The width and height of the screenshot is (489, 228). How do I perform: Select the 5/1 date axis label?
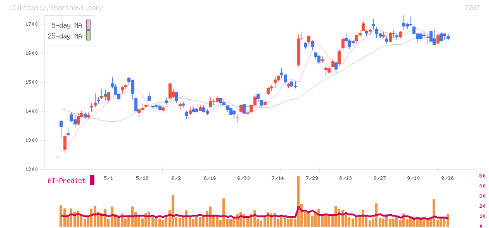click(x=108, y=178)
